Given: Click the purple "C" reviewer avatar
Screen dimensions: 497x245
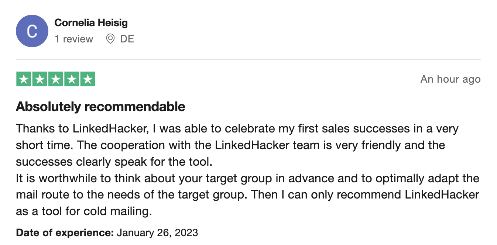Looking at the screenshot, I should tap(32, 31).
